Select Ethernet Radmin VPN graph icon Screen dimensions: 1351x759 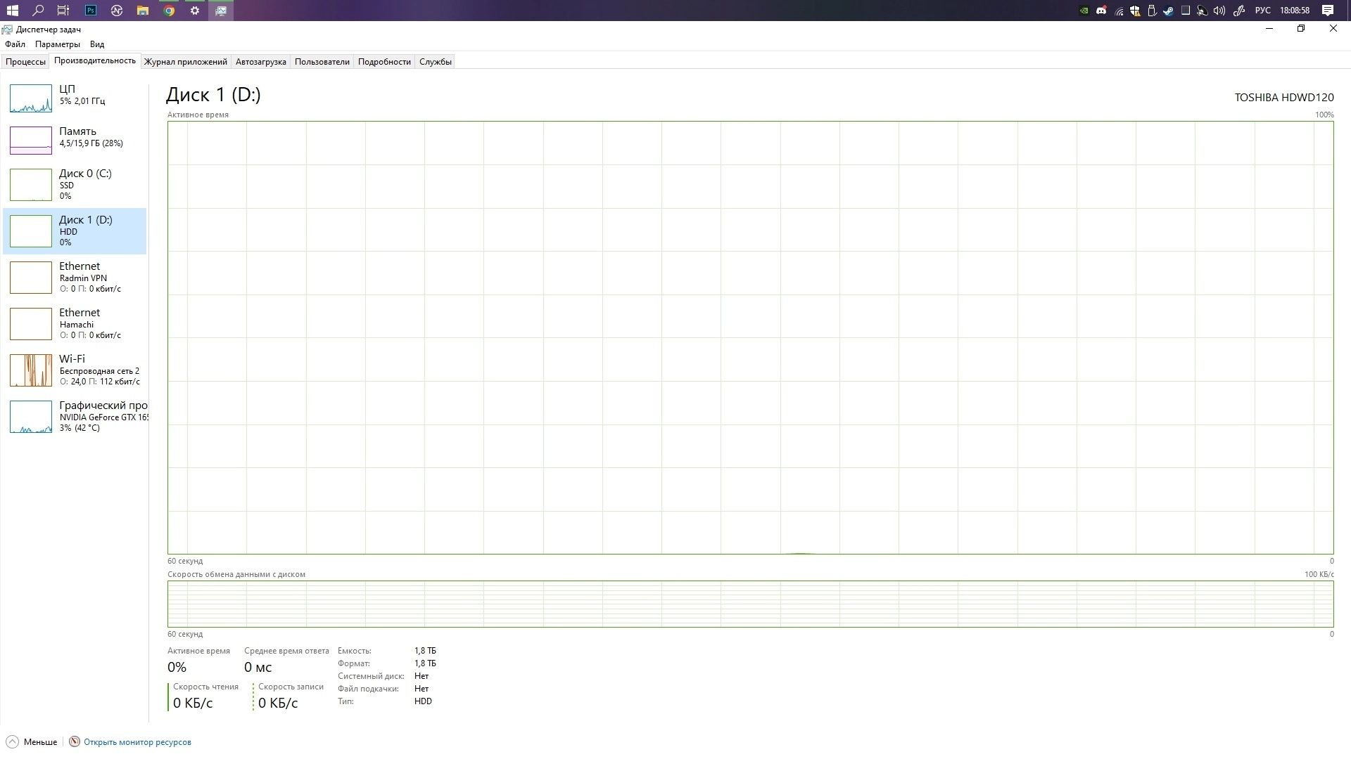[x=31, y=277]
